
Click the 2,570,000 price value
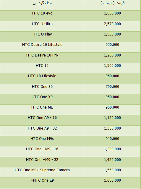112,24
